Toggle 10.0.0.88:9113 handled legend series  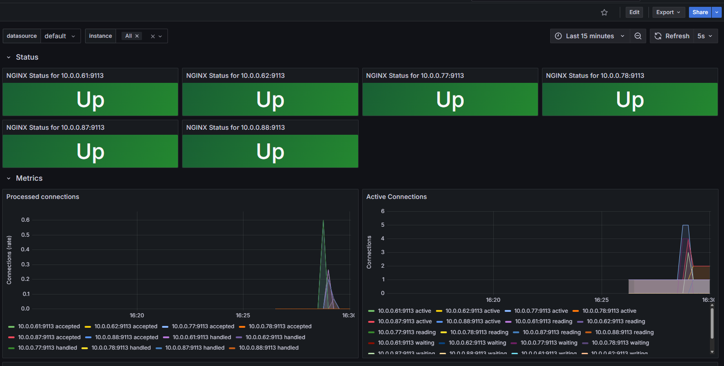(268, 348)
